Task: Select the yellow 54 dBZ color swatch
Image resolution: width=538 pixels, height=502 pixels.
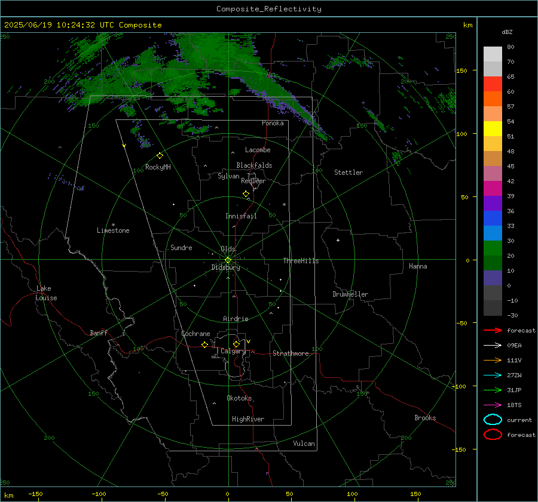Action: tap(493, 128)
